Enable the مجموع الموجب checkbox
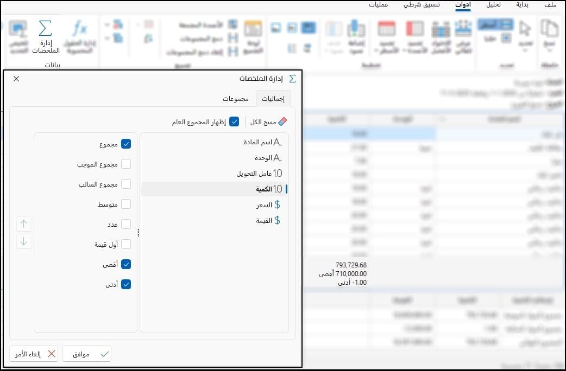Viewport: 566px width, 371px height. 126,164
